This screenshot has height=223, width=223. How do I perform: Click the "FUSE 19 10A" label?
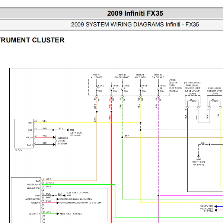tap(163, 88)
